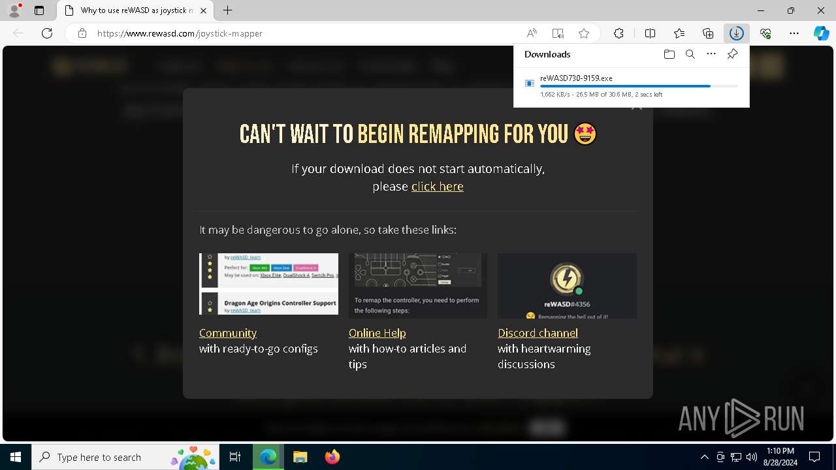Open File Explorer from the taskbar

tap(300, 457)
